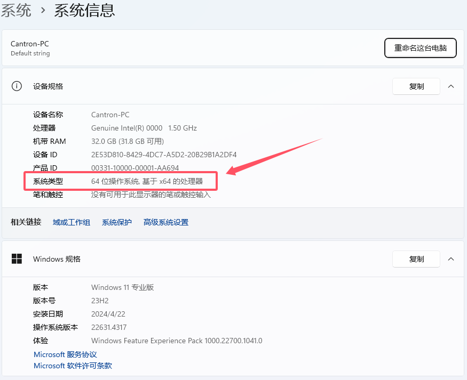This screenshot has width=467, height=380.
Task: Click the 重命名这台电脑 button
Action: (420, 48)
